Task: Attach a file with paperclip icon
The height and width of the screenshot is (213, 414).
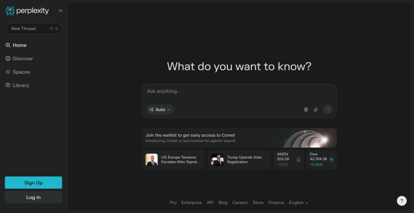Action: click(316, 110)
